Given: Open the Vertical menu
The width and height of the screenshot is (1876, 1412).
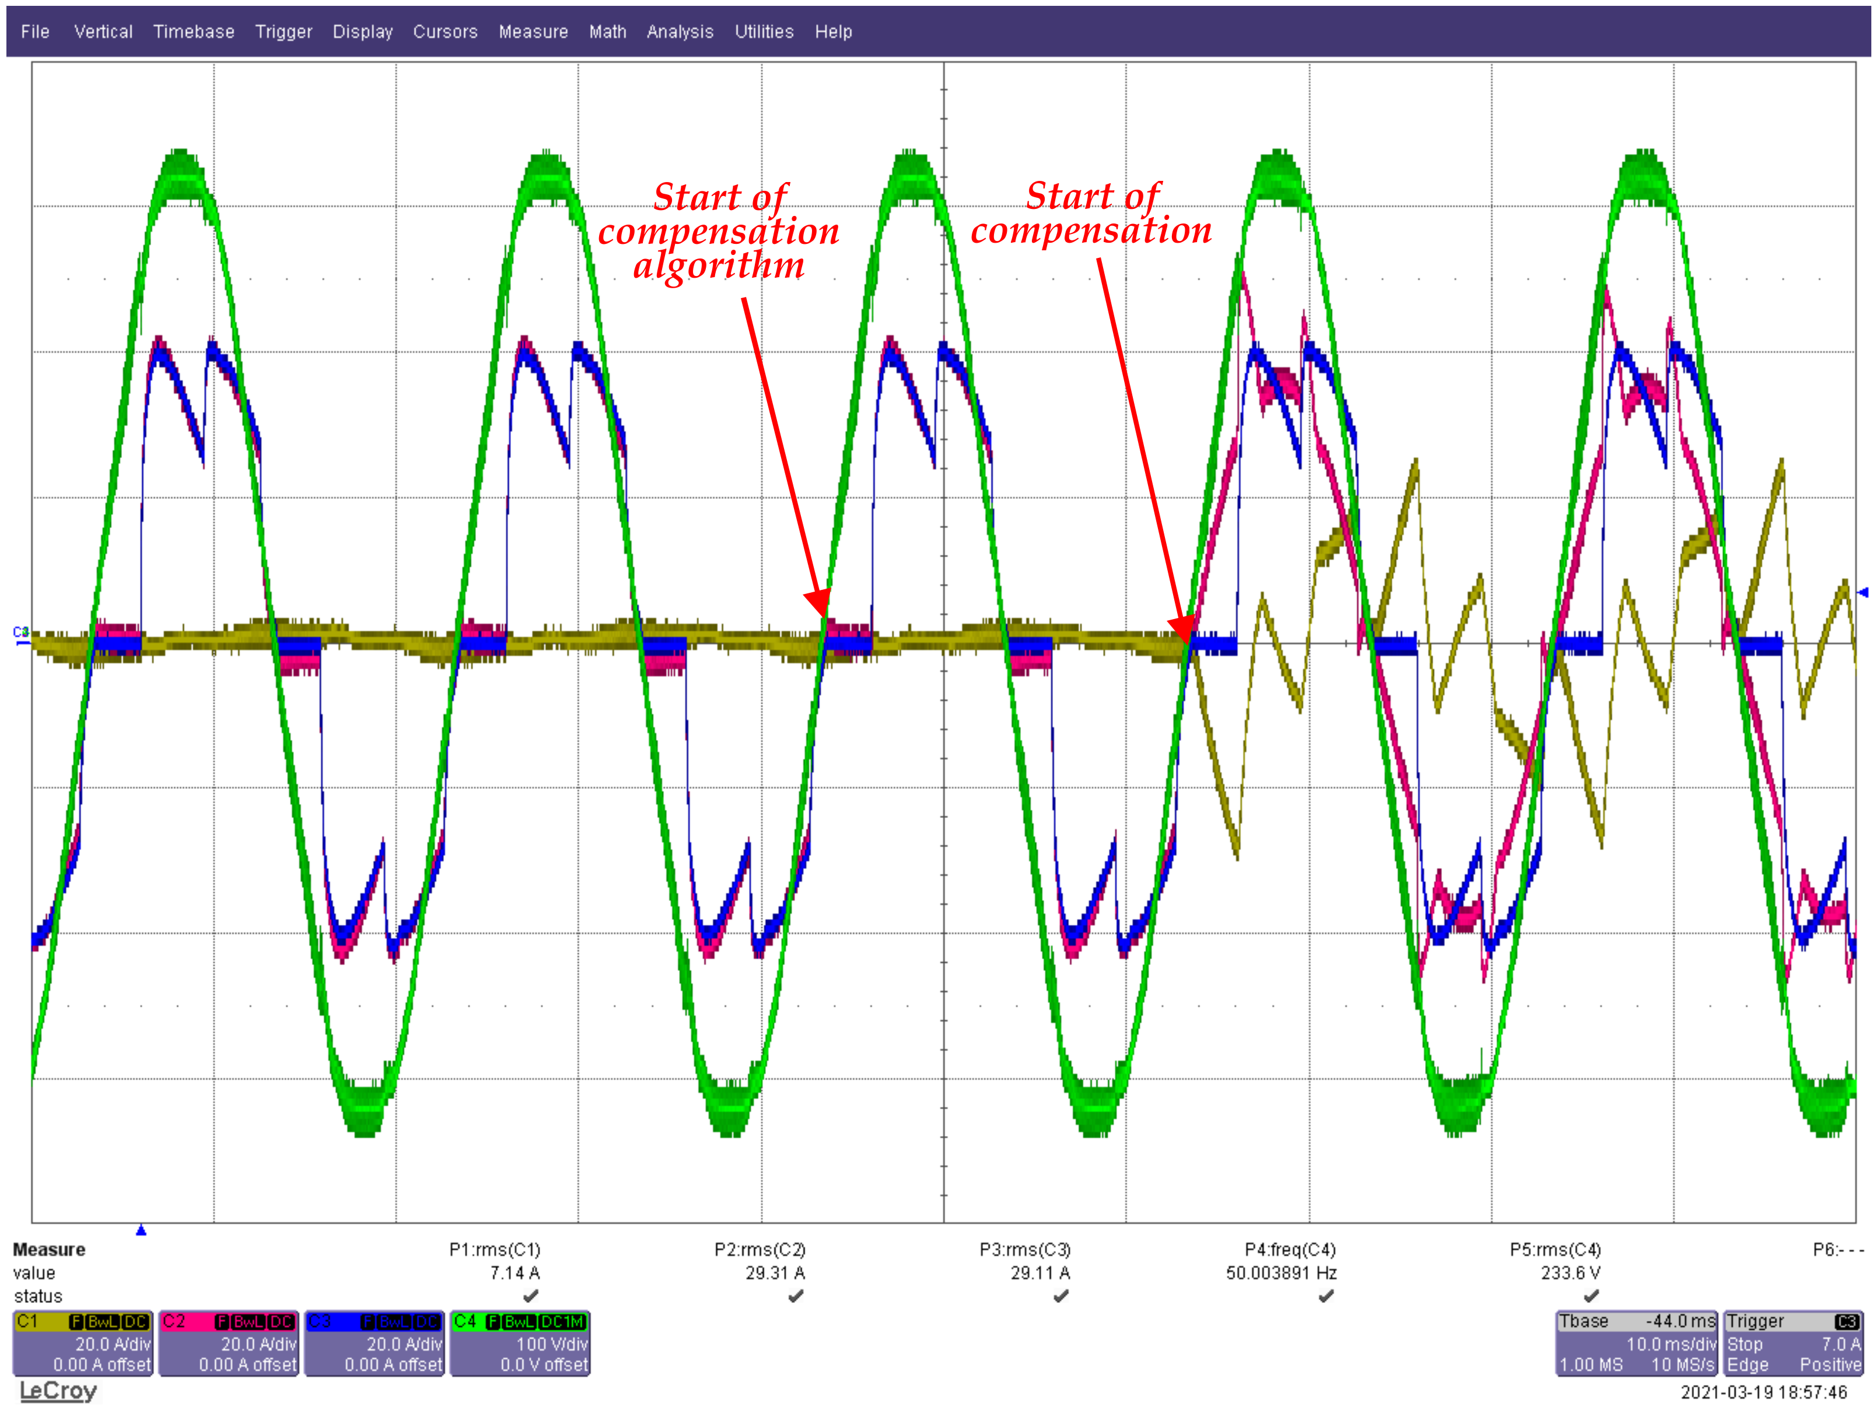Looking at the screenshot, I should [103, 32].
